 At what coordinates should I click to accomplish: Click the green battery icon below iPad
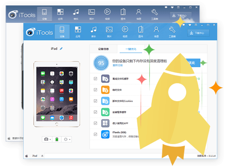click(57, 139)
